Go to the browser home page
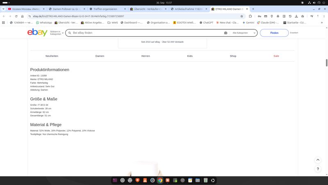This screenshot has height=185, width=328. click(23, 16)
